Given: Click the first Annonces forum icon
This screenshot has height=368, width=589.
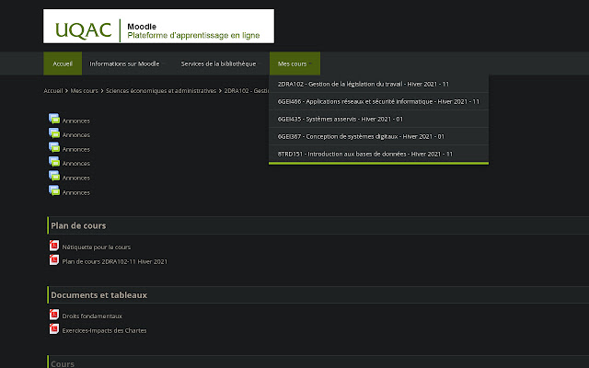Looking at the screenshot, I should [54, 120].
